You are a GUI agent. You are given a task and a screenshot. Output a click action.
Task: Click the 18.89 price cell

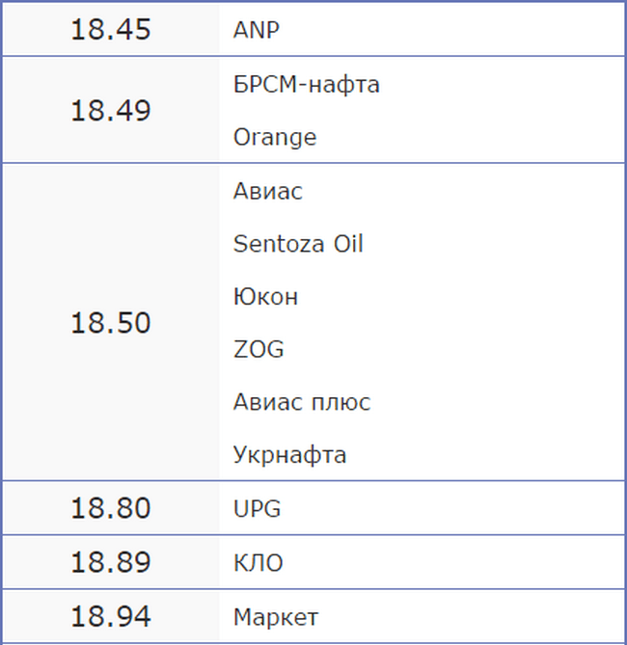pos(110,562)
